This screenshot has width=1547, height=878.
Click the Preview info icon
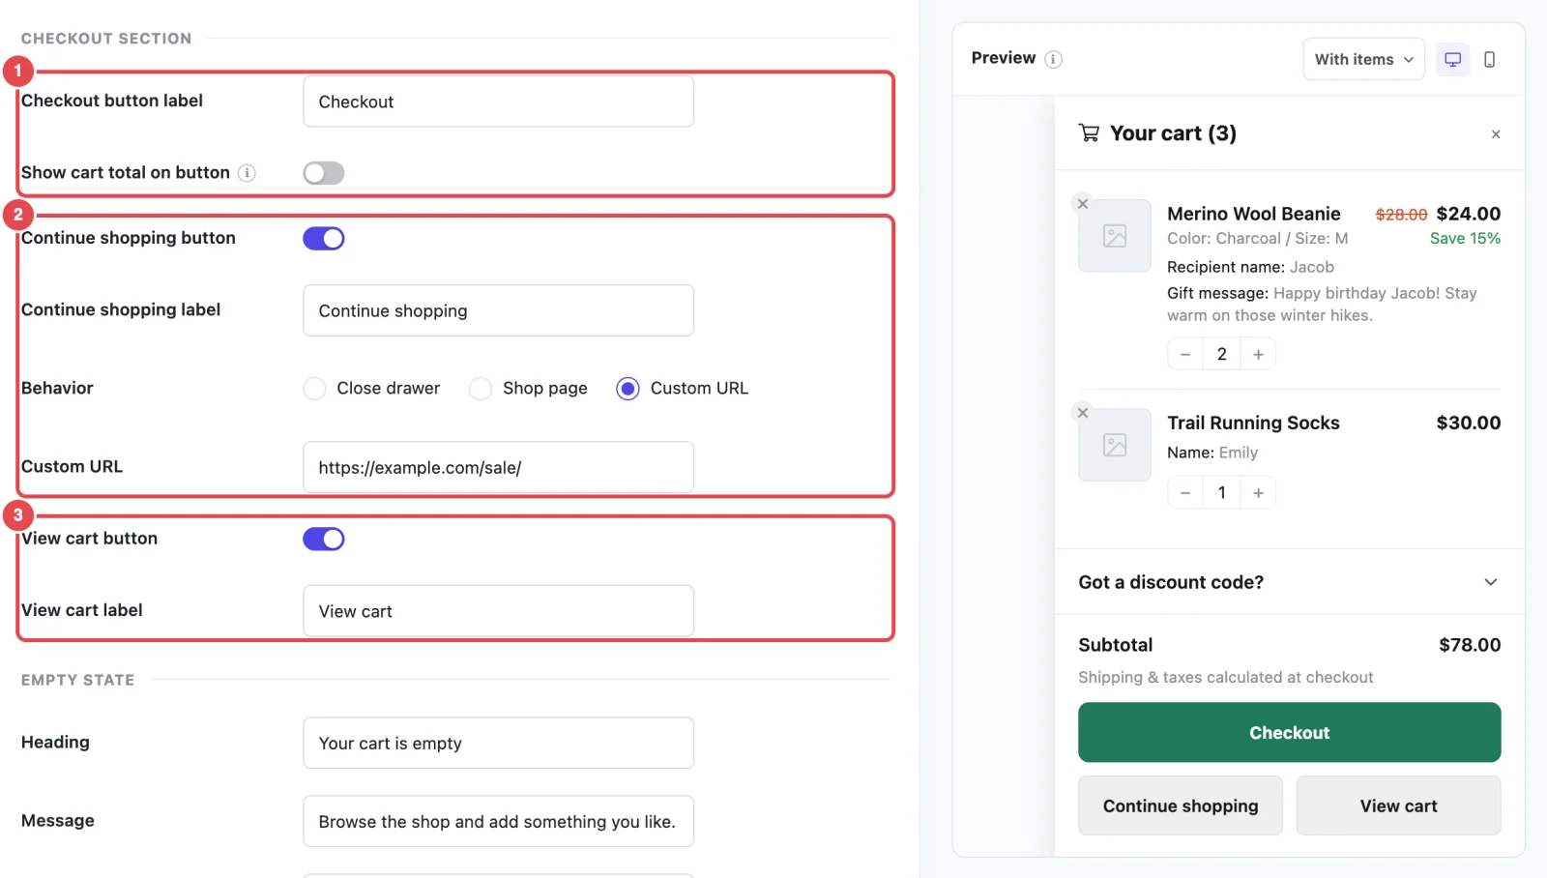click(x=1054, y=59)
